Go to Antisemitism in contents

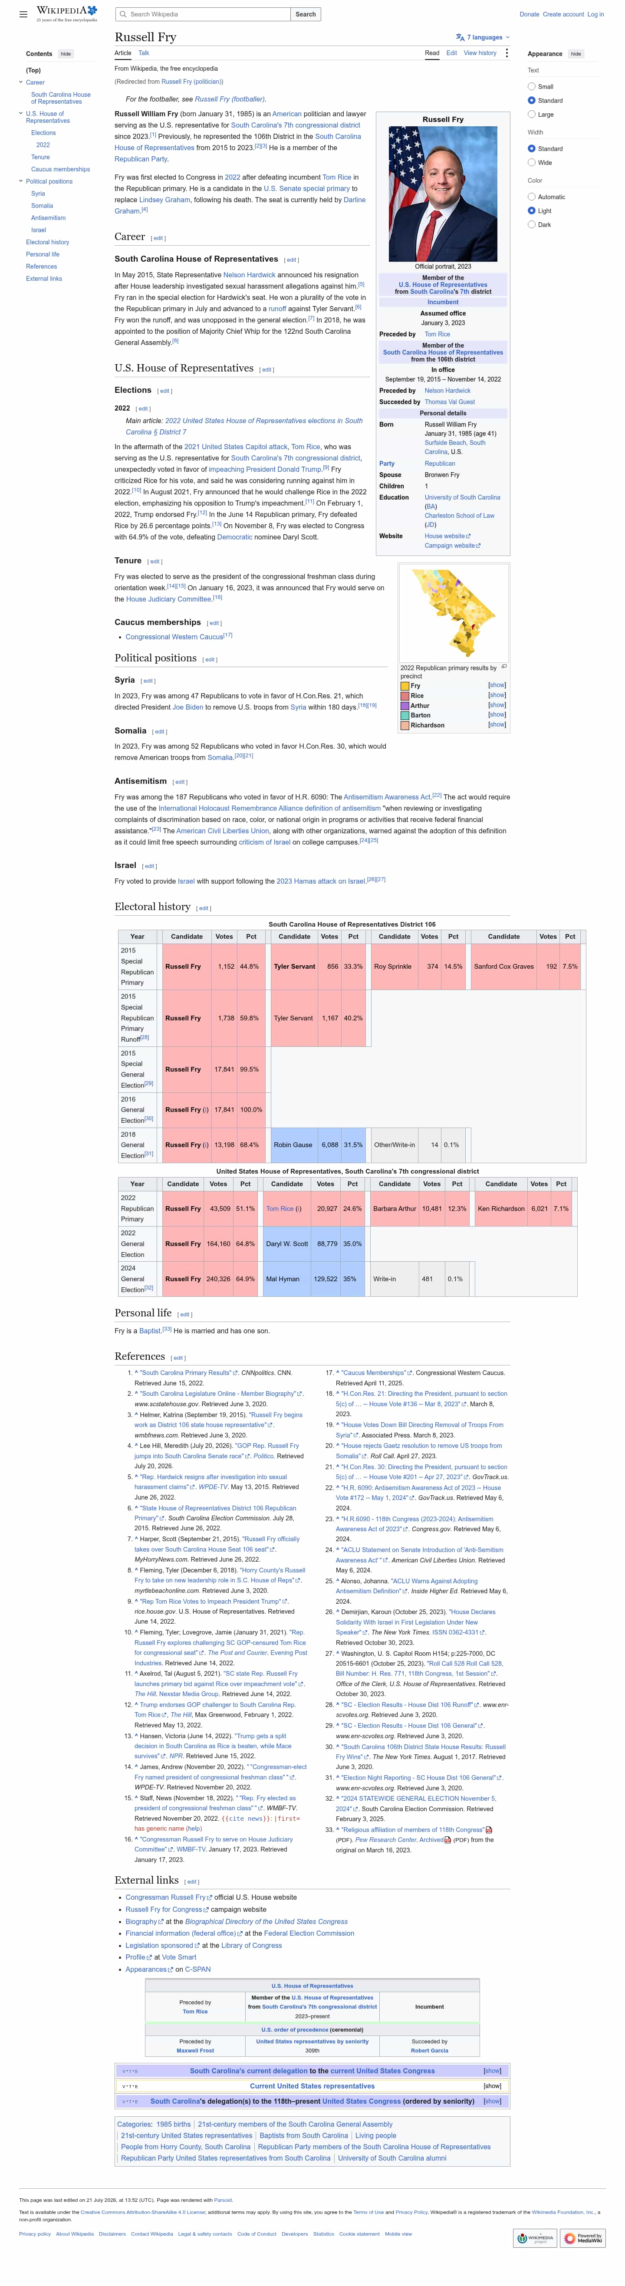48,217
